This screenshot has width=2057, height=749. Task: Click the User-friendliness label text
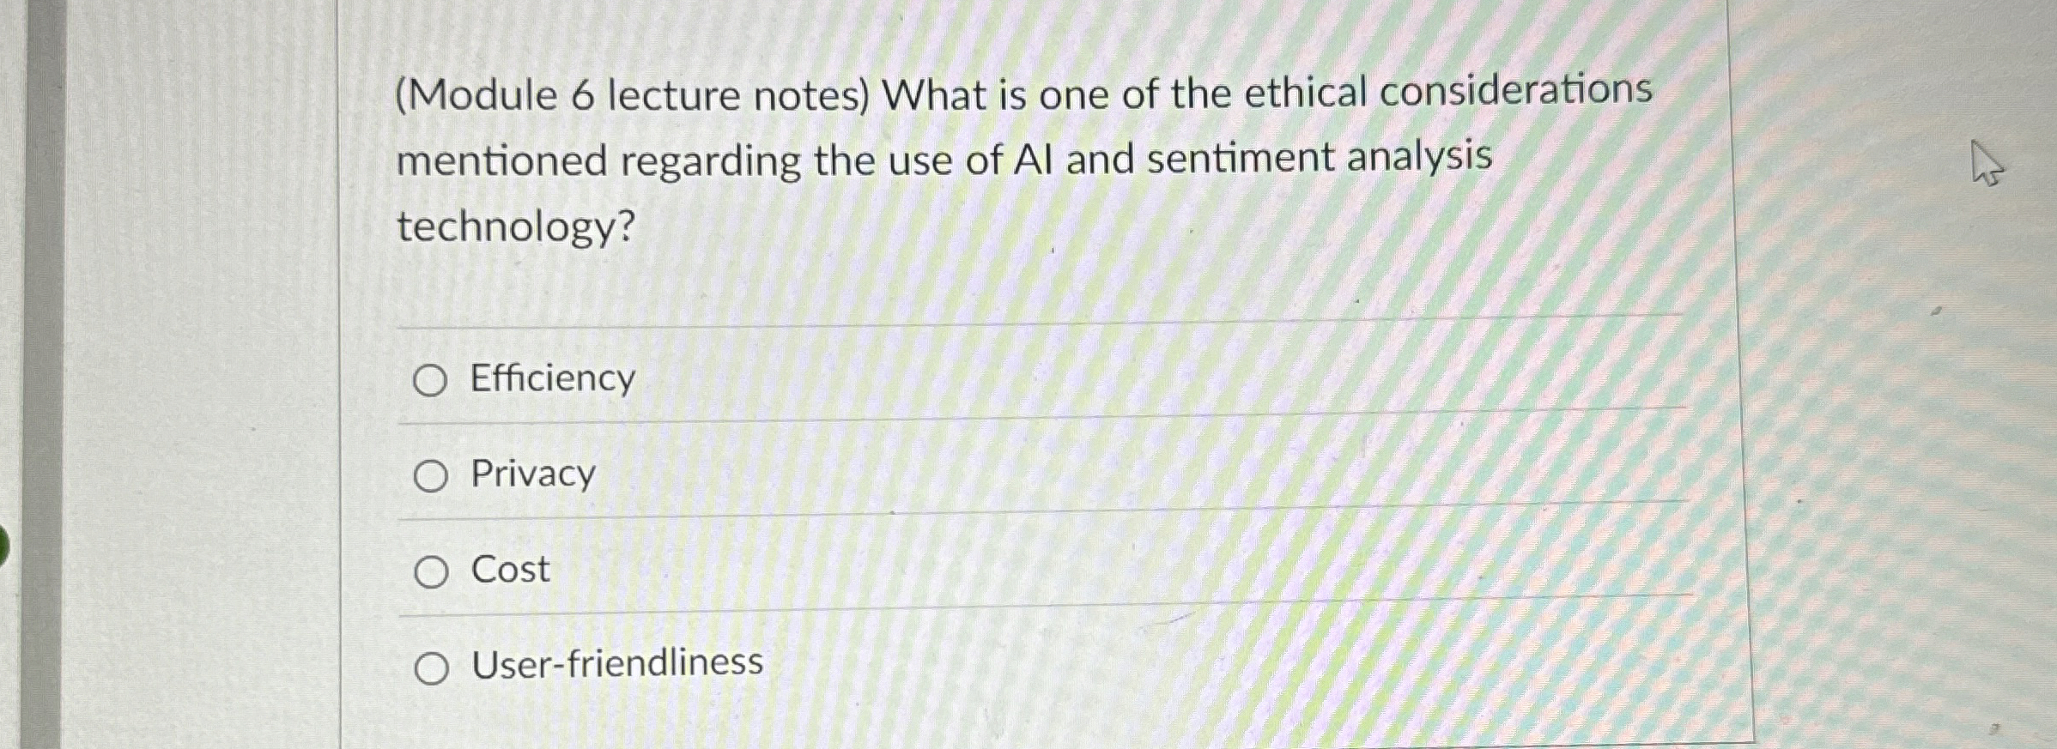tap(615, 664)
